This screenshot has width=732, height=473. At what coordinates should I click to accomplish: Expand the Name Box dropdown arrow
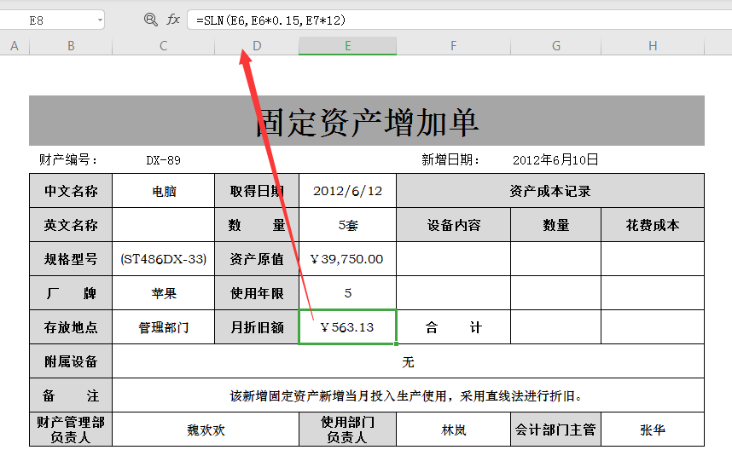pos(100,20)
